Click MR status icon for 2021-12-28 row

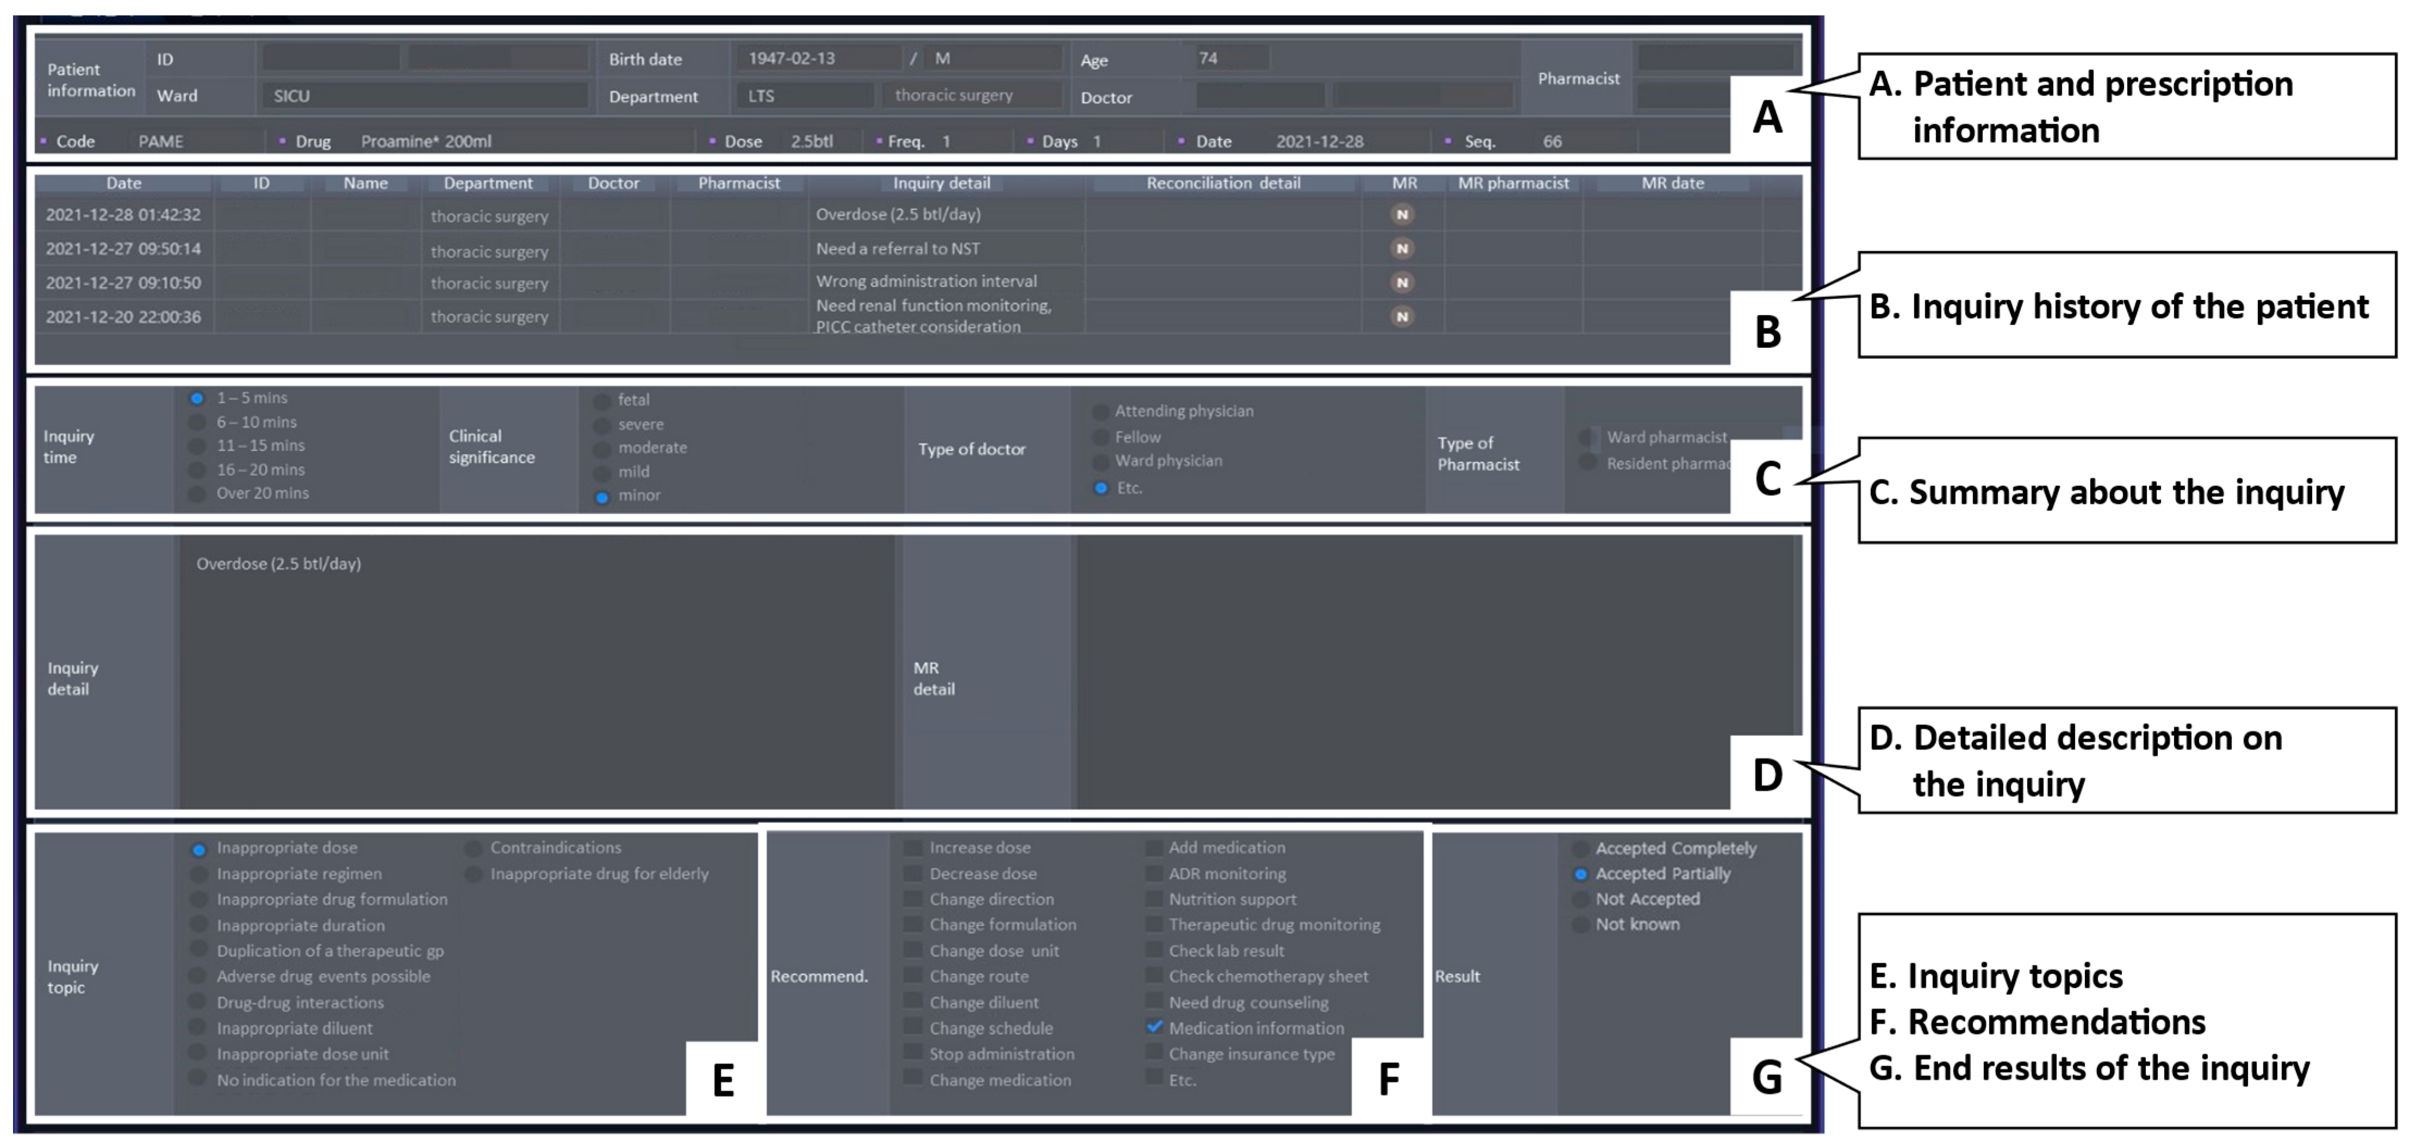[x=1402, y=214]
